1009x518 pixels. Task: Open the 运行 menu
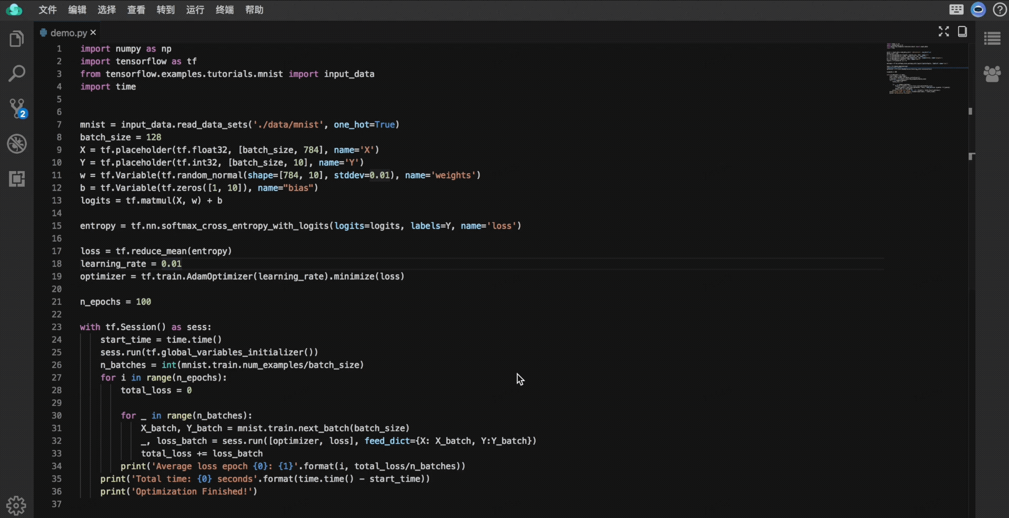(195, 9)
